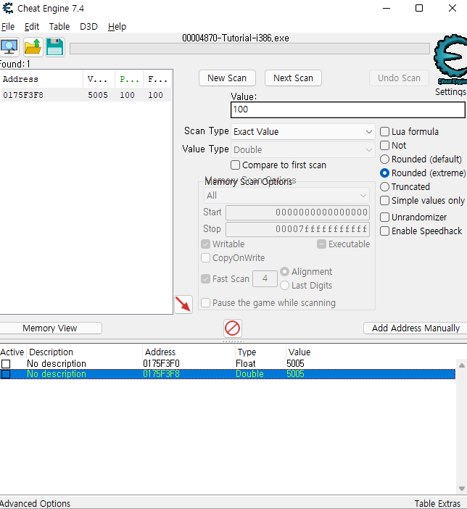
Task: Click the Start address field
Action: [297, 212]
